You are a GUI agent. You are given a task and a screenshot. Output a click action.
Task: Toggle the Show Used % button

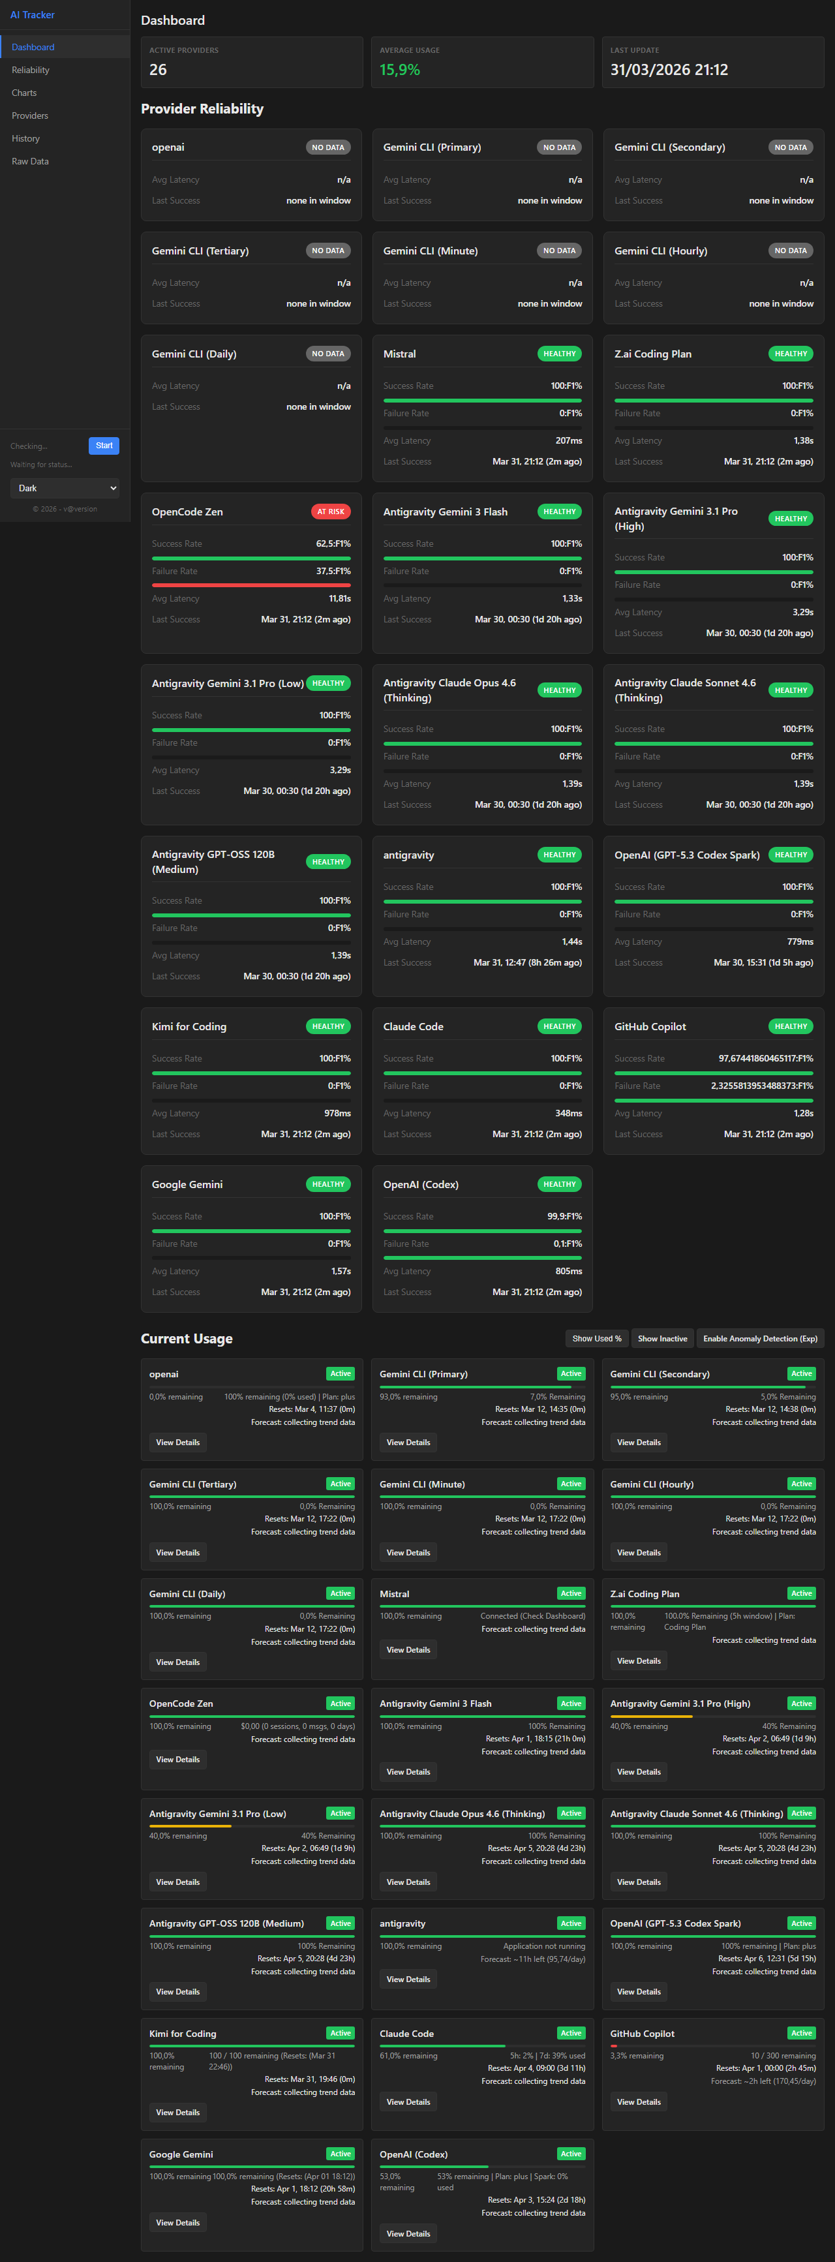(597, 1338)
